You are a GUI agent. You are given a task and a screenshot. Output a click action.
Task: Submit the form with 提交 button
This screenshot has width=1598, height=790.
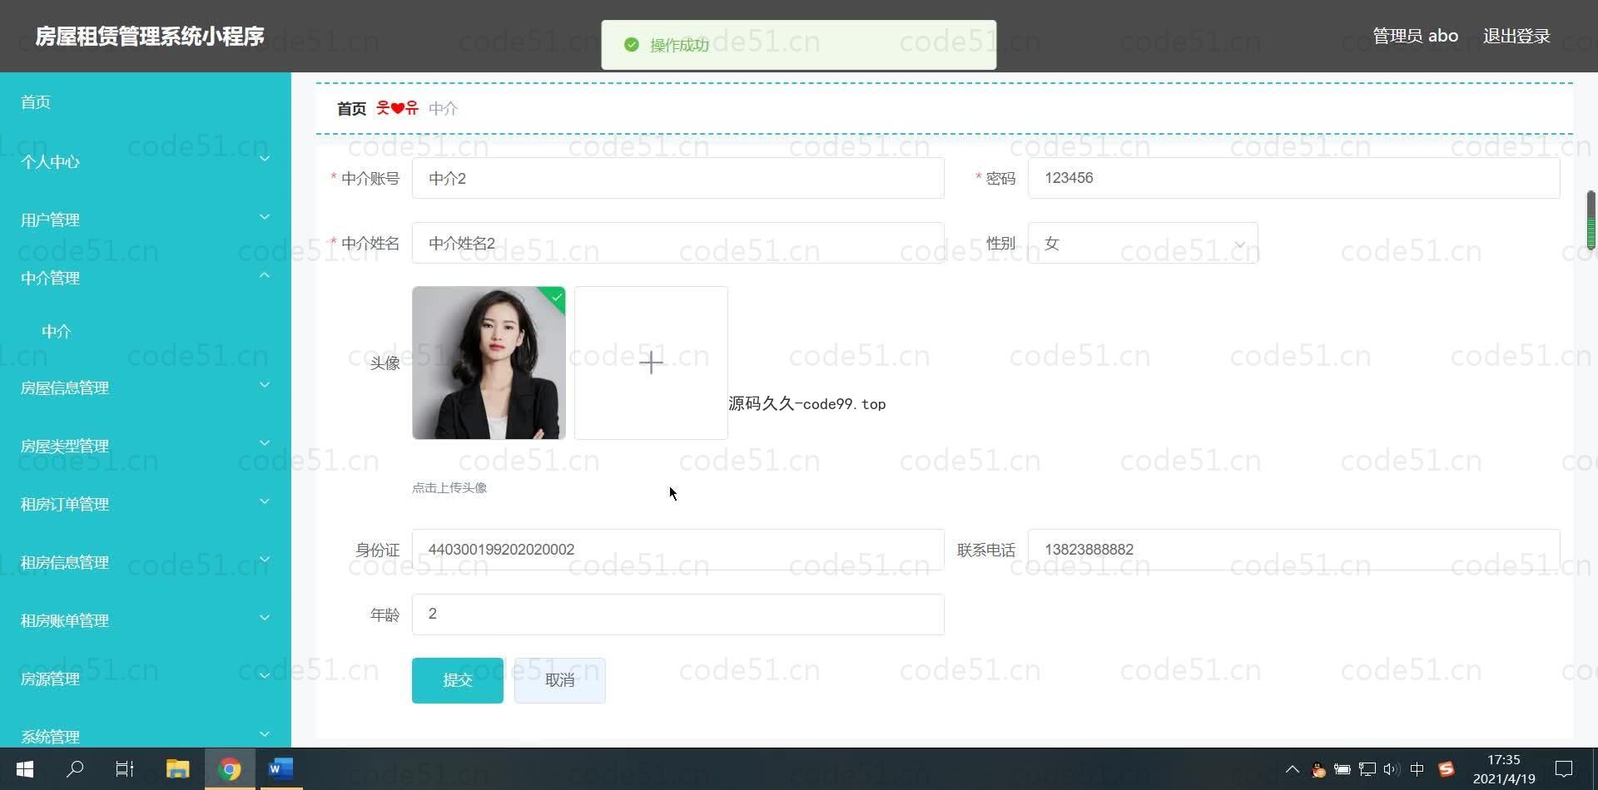click(458, 680)
